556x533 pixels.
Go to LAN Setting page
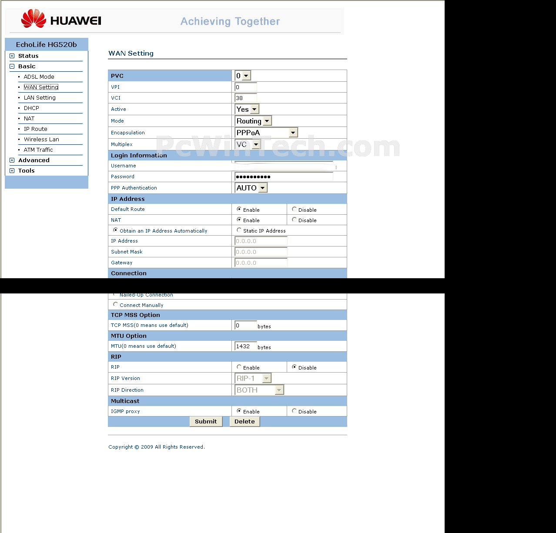tap(40, 98)
